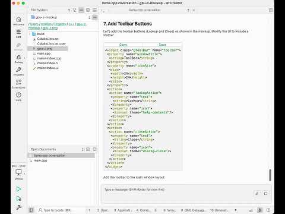This screenshot has width=285, height=214.
Task: Click the build target selector monitor icon
Action: pyautogui.click(x=18, y=173)
